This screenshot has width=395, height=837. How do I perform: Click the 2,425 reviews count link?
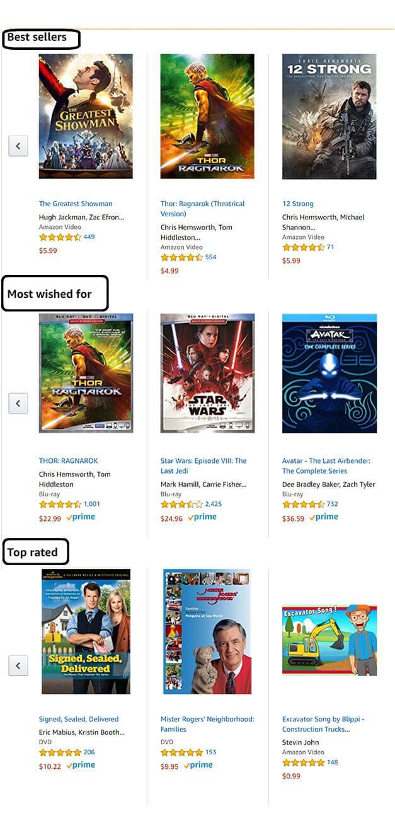[214, 504]
